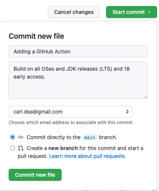Click the green Commit new file button

[x=35, y=175]
